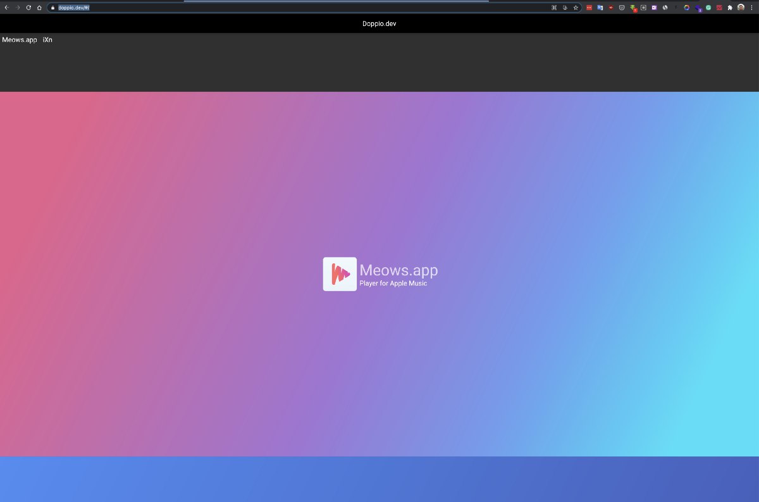
Task: Click the large Meows.app heading
Action: pyautogui.click(x=398, y=270)
